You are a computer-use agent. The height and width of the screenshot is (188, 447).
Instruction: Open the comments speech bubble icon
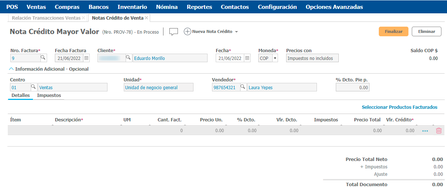click(173, 32)
